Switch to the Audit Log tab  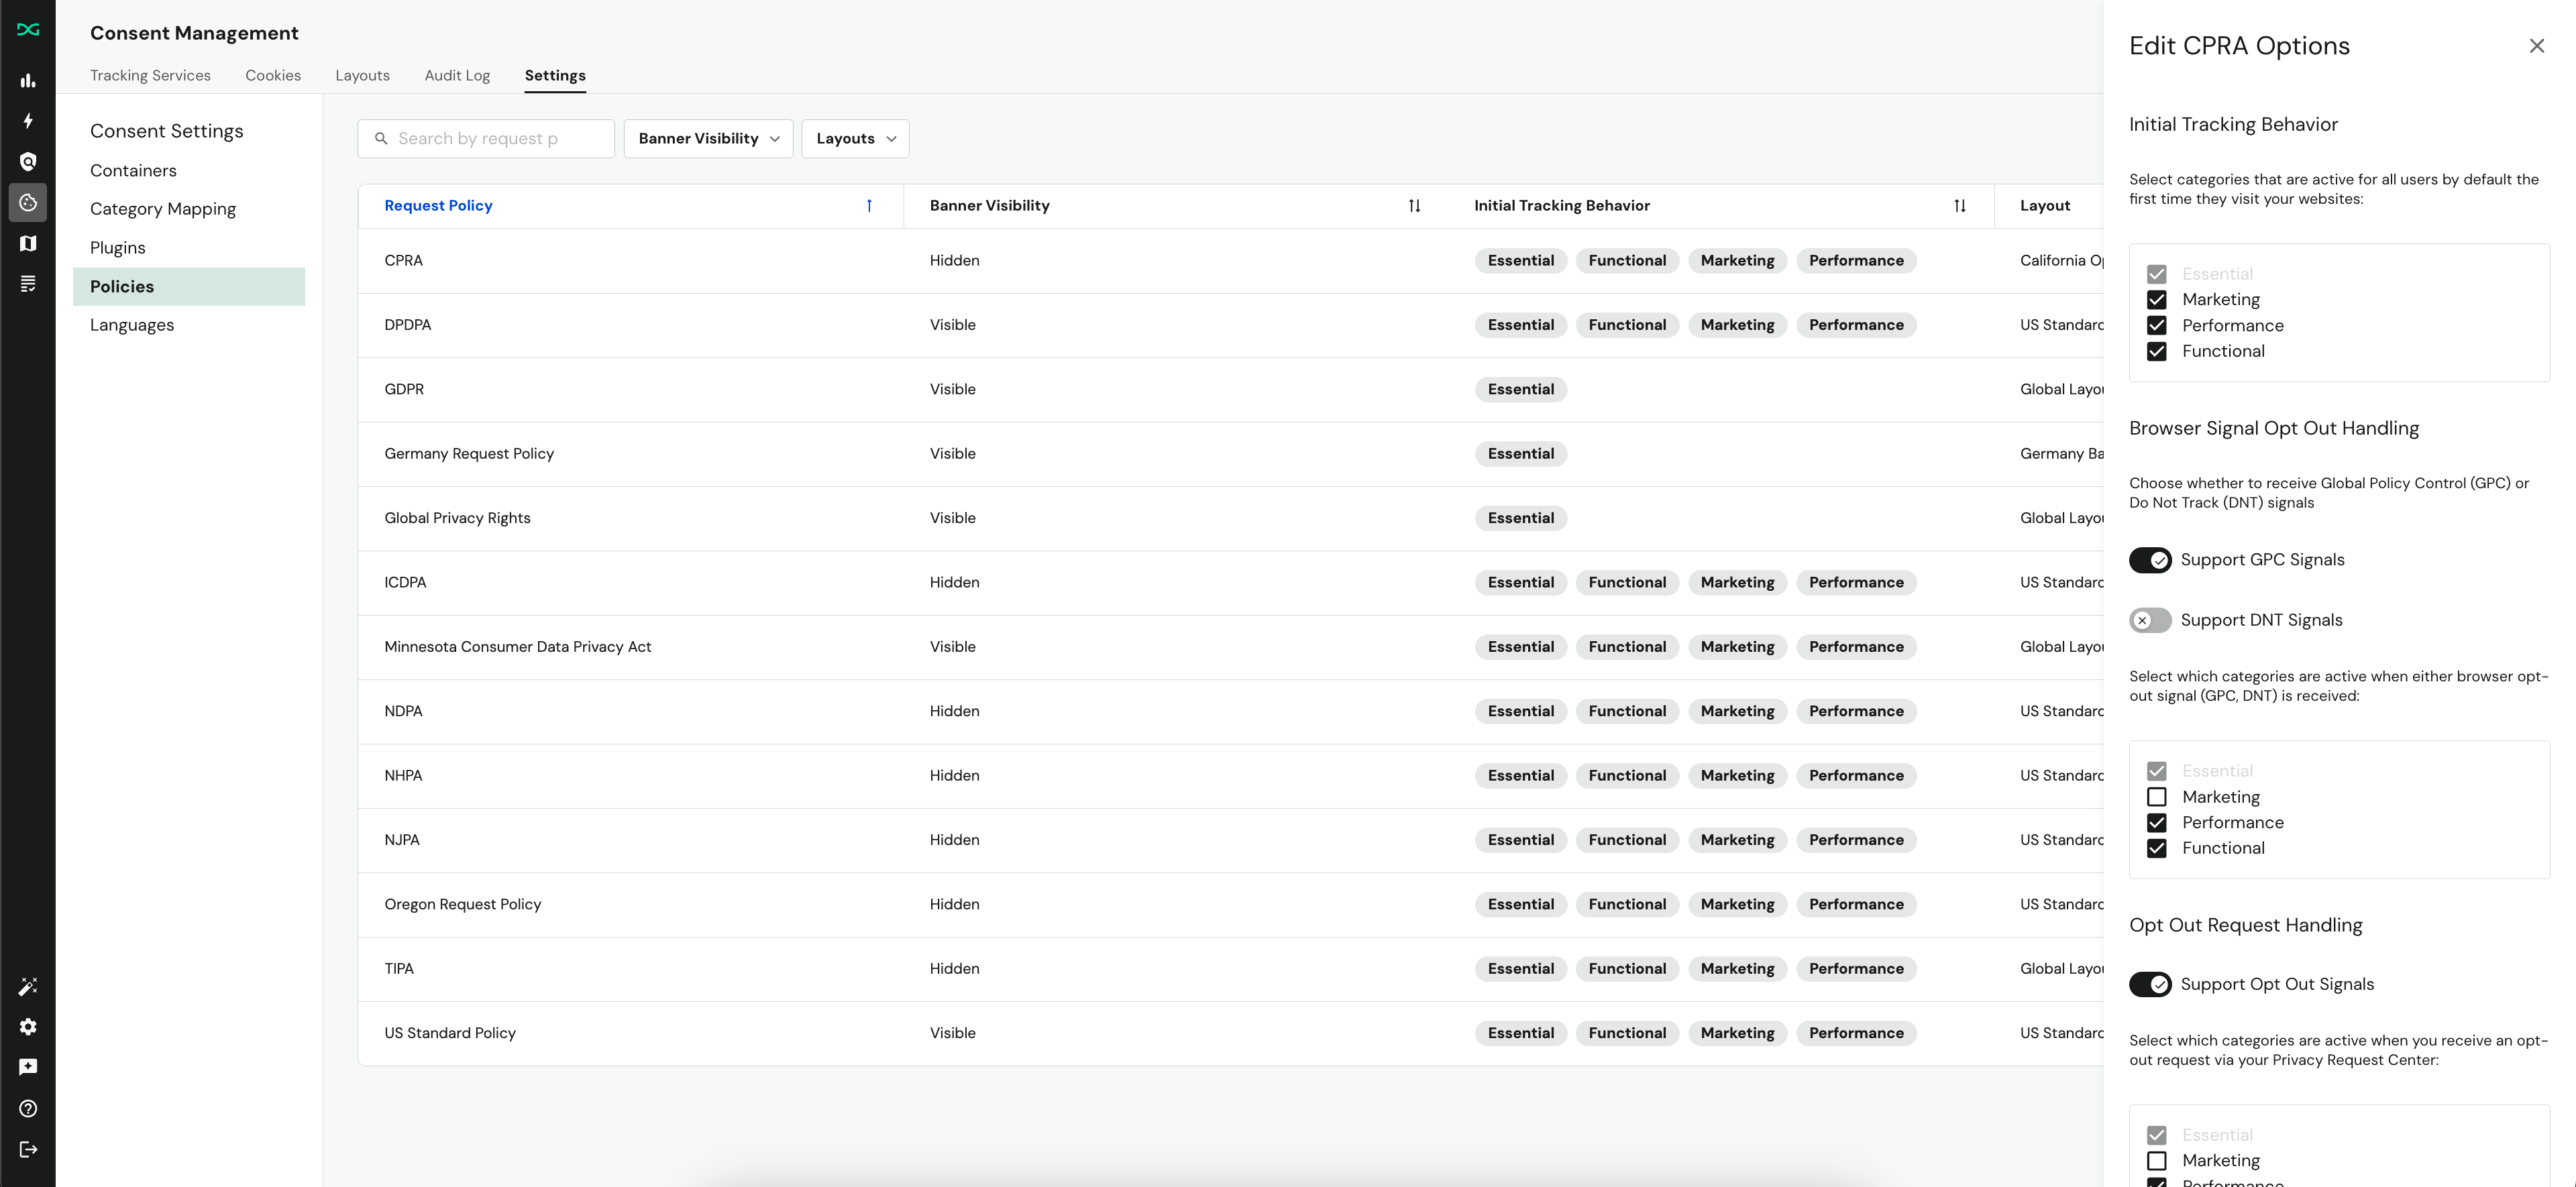pos(457,76)
